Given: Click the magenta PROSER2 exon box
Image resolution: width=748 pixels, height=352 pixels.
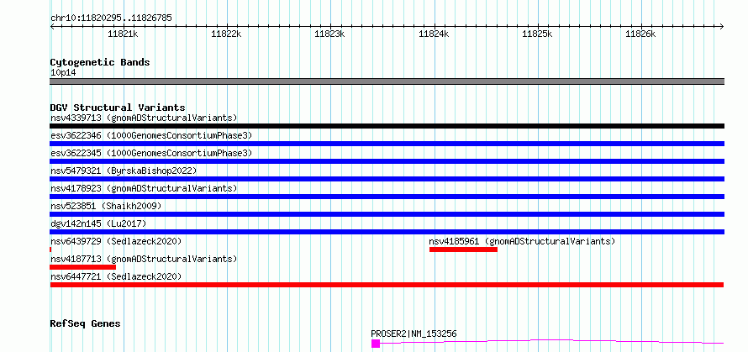Looking at the screenshot, I should [x=376, y=344].
